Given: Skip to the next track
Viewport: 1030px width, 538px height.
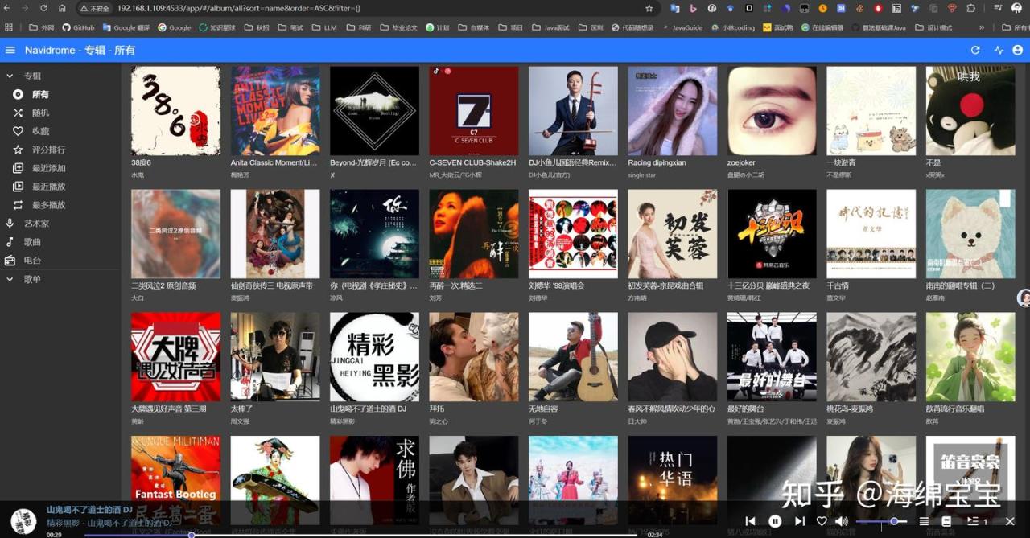Looking at the screenshot, I should pos(800,521).
